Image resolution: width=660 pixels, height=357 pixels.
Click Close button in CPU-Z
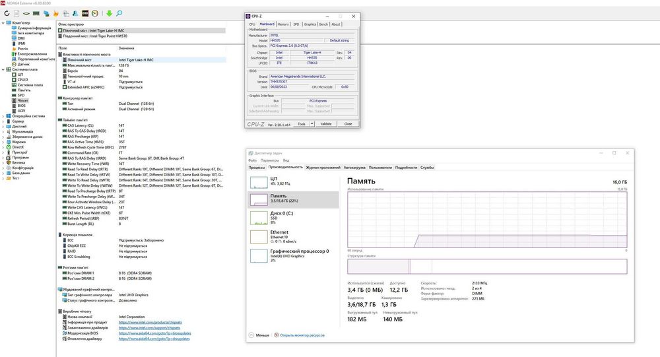pos(348,124)
